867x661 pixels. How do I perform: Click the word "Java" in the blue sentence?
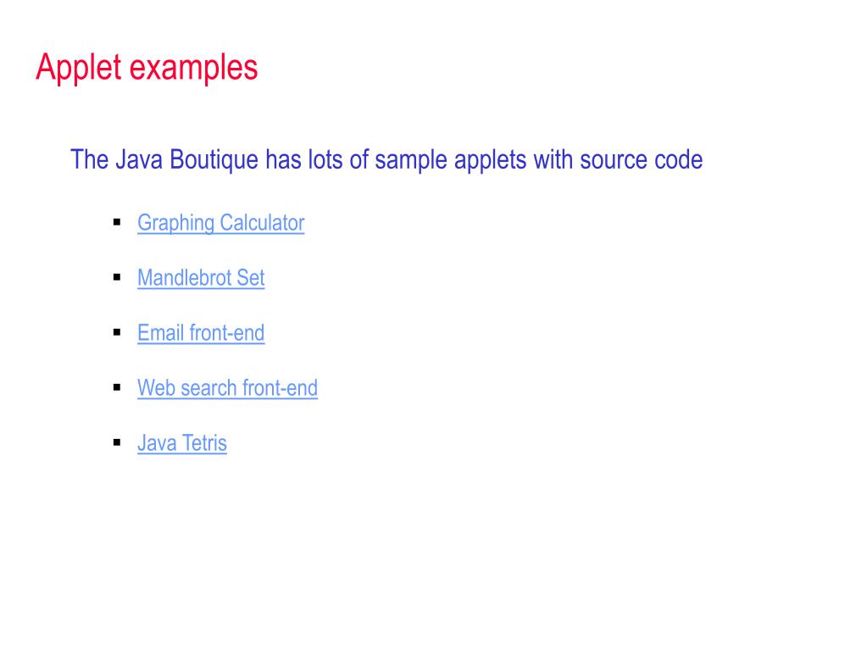[139, 159]
